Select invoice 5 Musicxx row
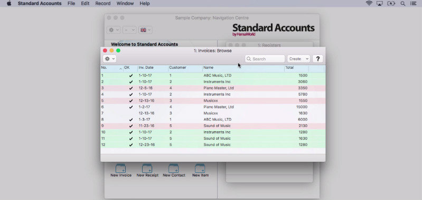Image resolution: width=422 pixels, height=200 pixels. pyautogui.click(x=213, y=101)
